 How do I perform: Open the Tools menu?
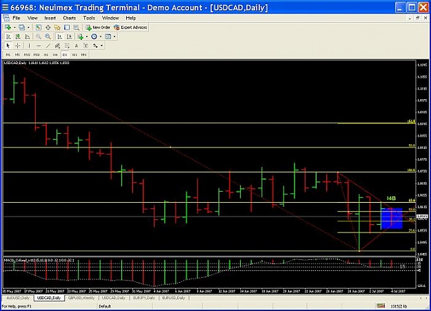[x=89, y=18]
